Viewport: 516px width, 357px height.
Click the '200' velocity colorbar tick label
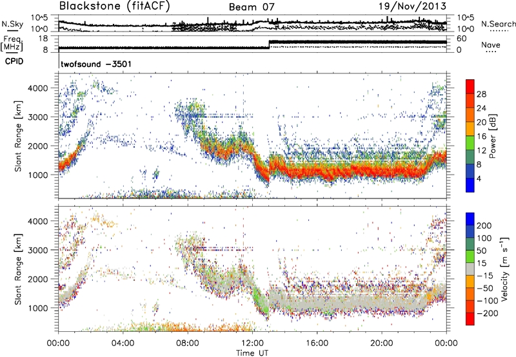coord(484,226)
